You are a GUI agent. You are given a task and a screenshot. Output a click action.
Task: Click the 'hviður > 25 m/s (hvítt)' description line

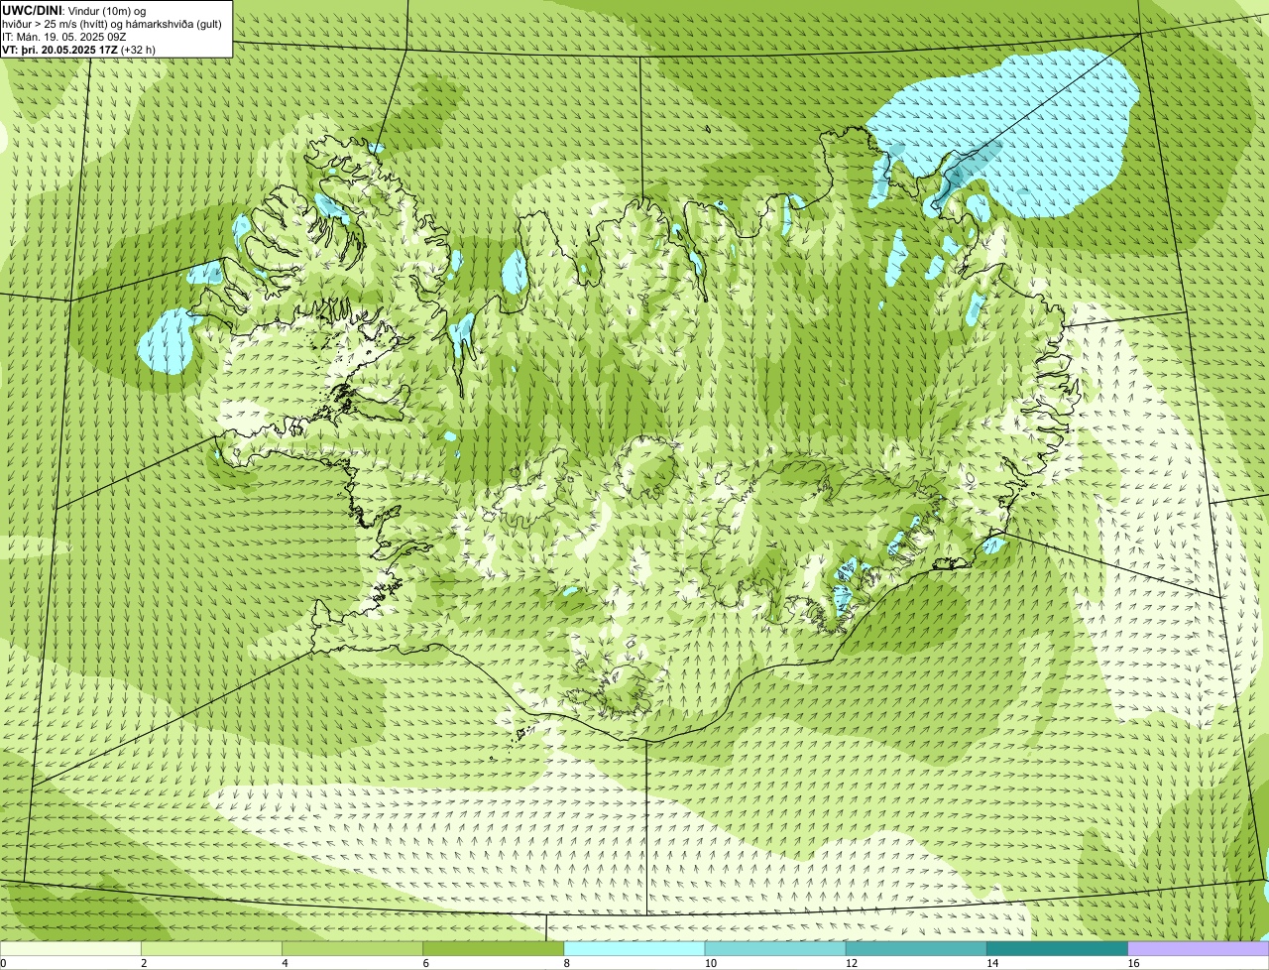click(x=112, y=24)
